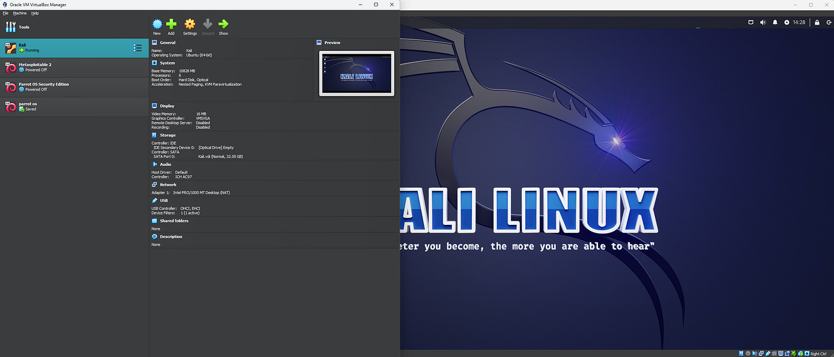
Task: Click the Description section header
Action: (x=171, y=236)
